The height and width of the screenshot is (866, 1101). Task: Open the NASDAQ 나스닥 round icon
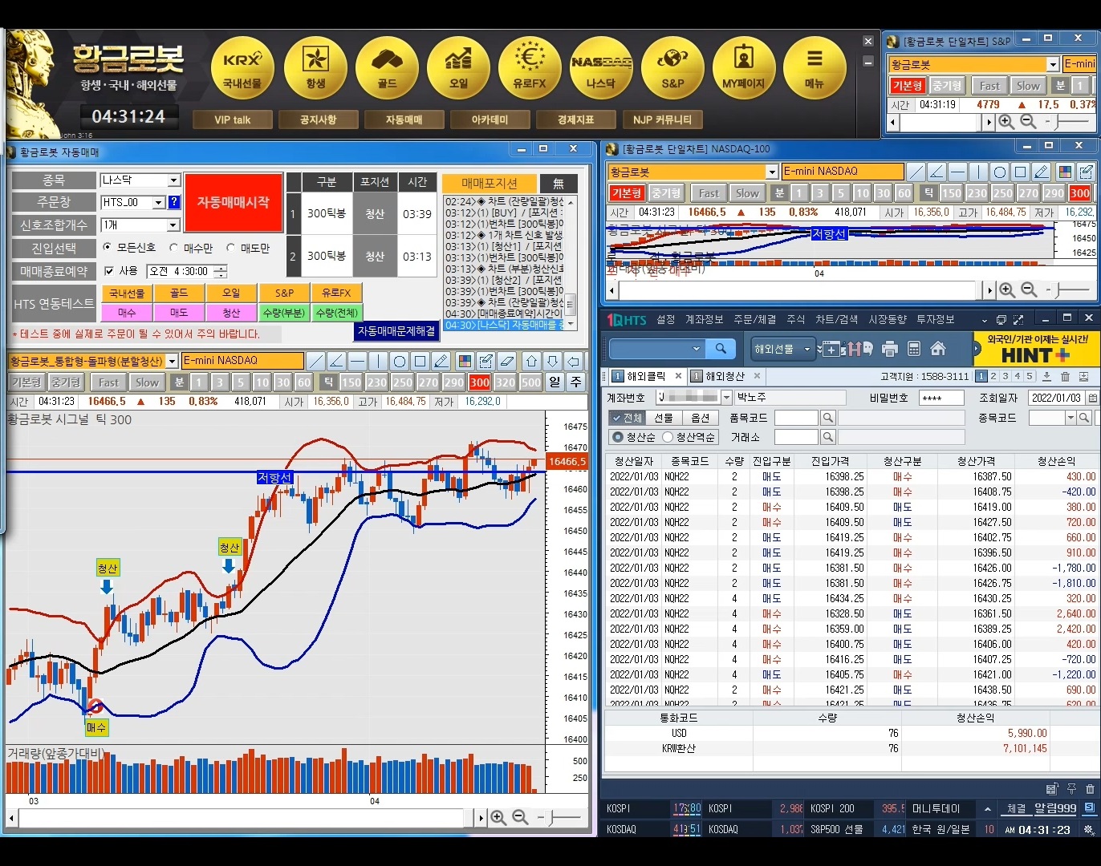pos(601,69)
